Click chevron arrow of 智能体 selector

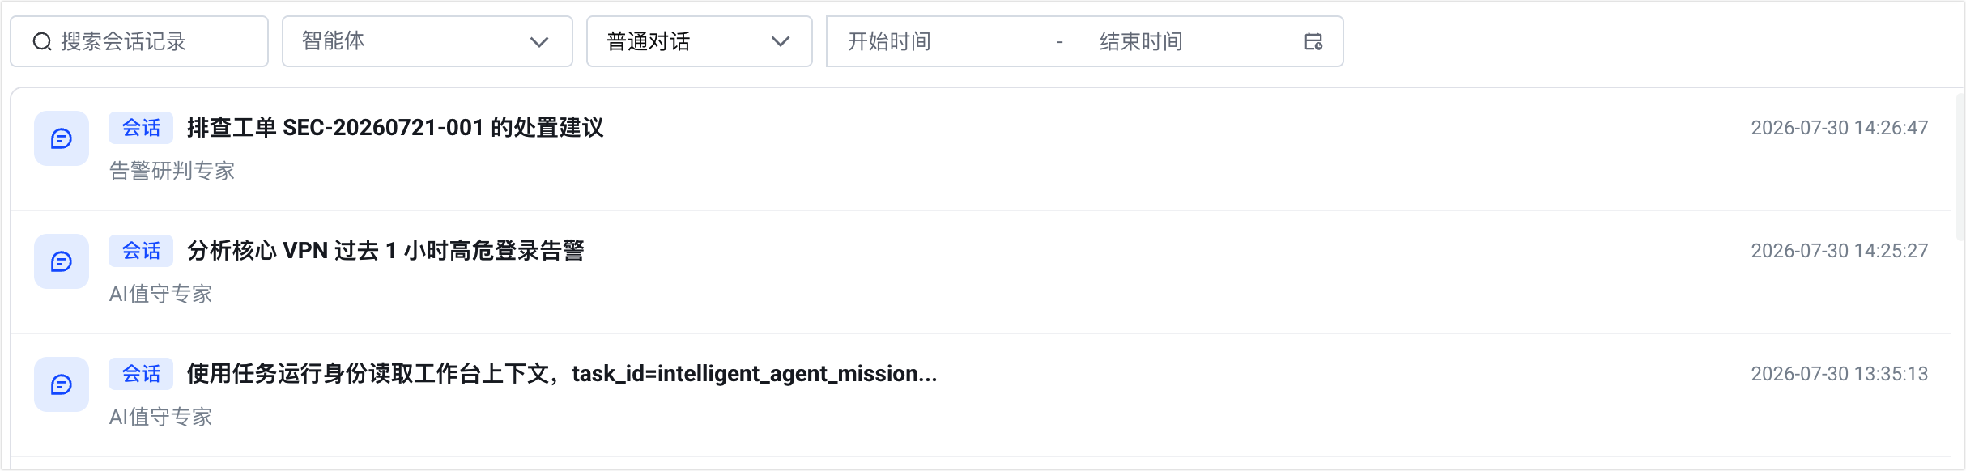click(539, 42)
